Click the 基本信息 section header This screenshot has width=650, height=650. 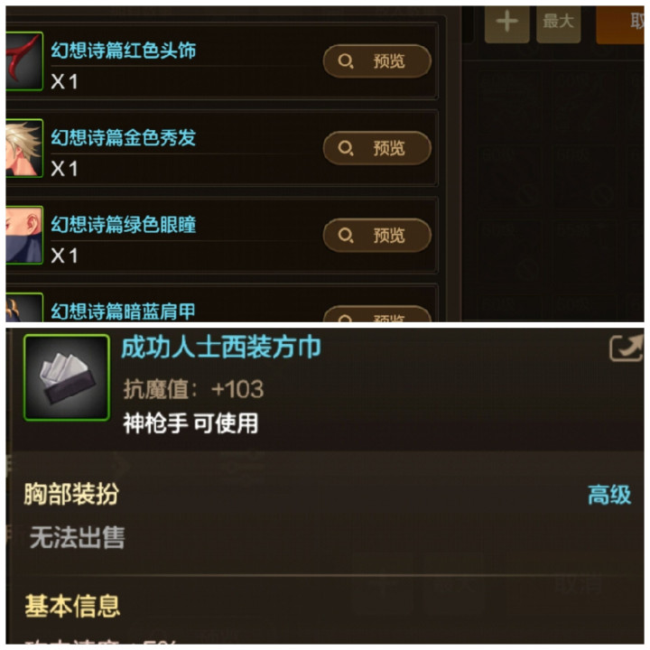(x=72, y=606)
